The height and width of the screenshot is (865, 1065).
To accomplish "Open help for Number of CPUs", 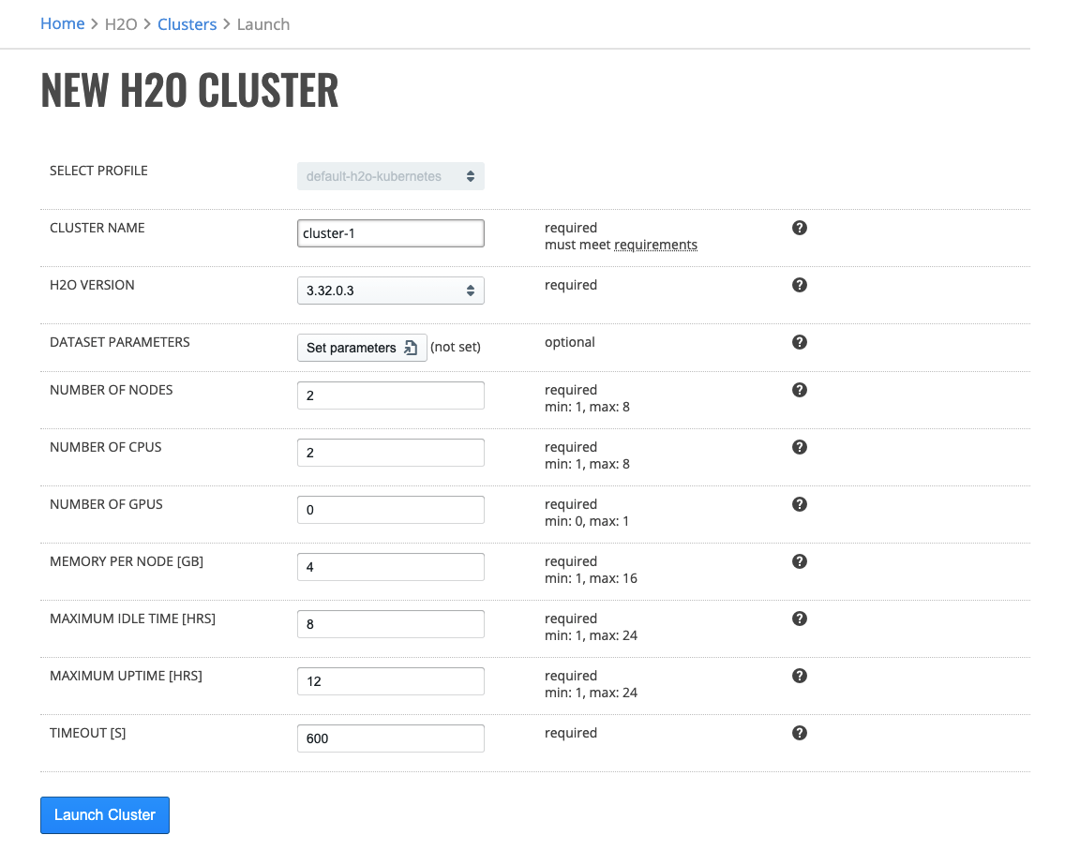I will (x=800, y=447).
